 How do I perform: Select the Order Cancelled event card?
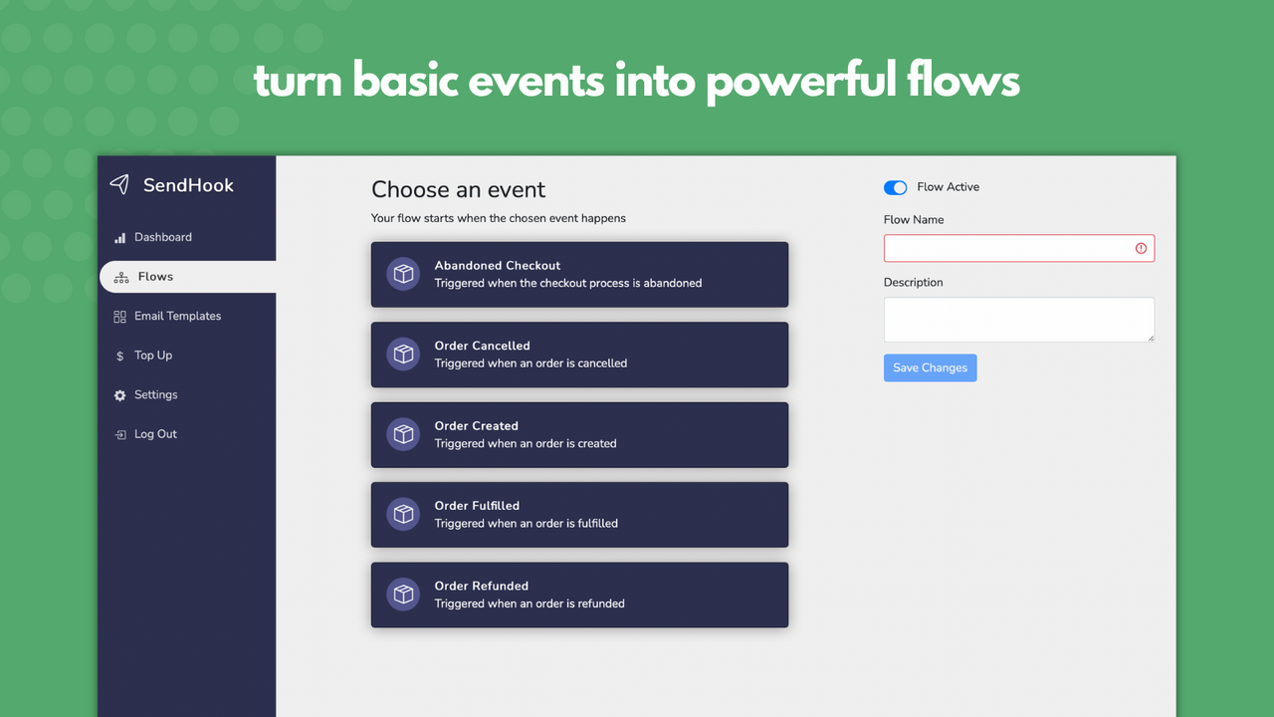tap(579, 355)
